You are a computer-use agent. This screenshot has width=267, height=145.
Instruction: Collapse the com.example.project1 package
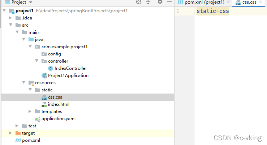(30, 46)
